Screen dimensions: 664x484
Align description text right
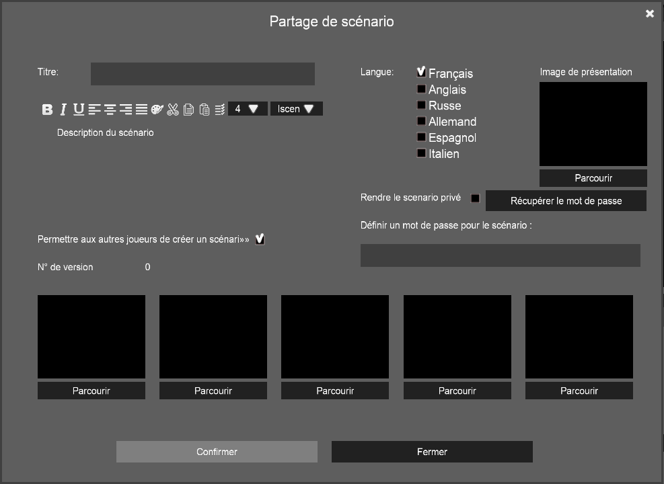pos(126,110)
